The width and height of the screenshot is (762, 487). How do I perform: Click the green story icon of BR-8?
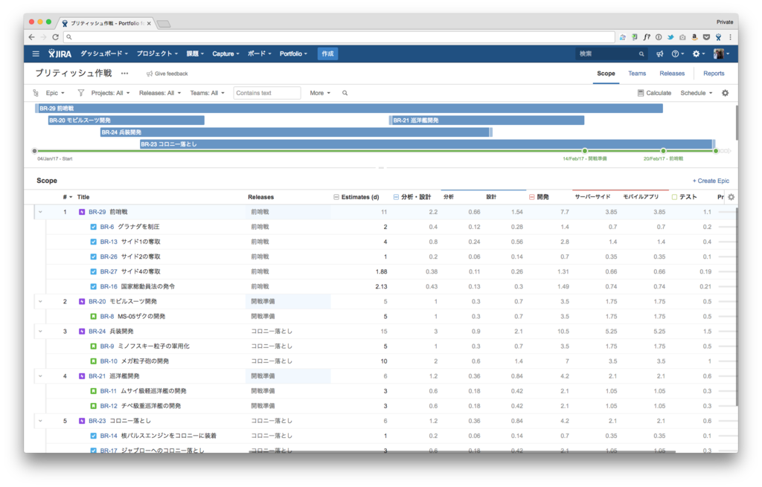93,317
